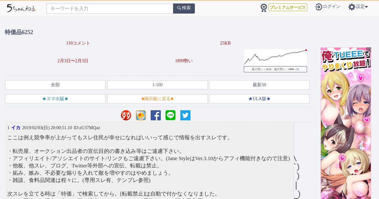The width and height of the screenshot is (379, 199).
Task: Click the premium service badge icon
Action: coord(264,8)
